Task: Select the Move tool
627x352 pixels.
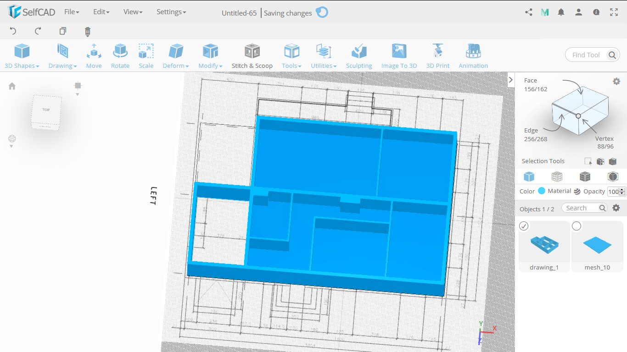Action: (x=94, y=56)
